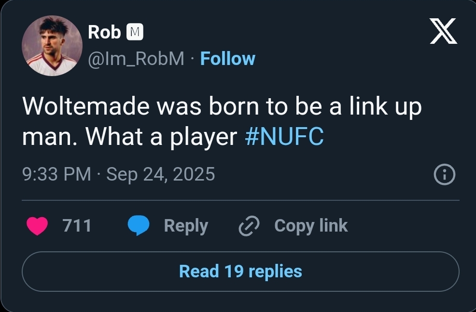Image resolution: width=476 pixels, height=312 pixels.
Task: Open the X logo
Action: (443, 33)
